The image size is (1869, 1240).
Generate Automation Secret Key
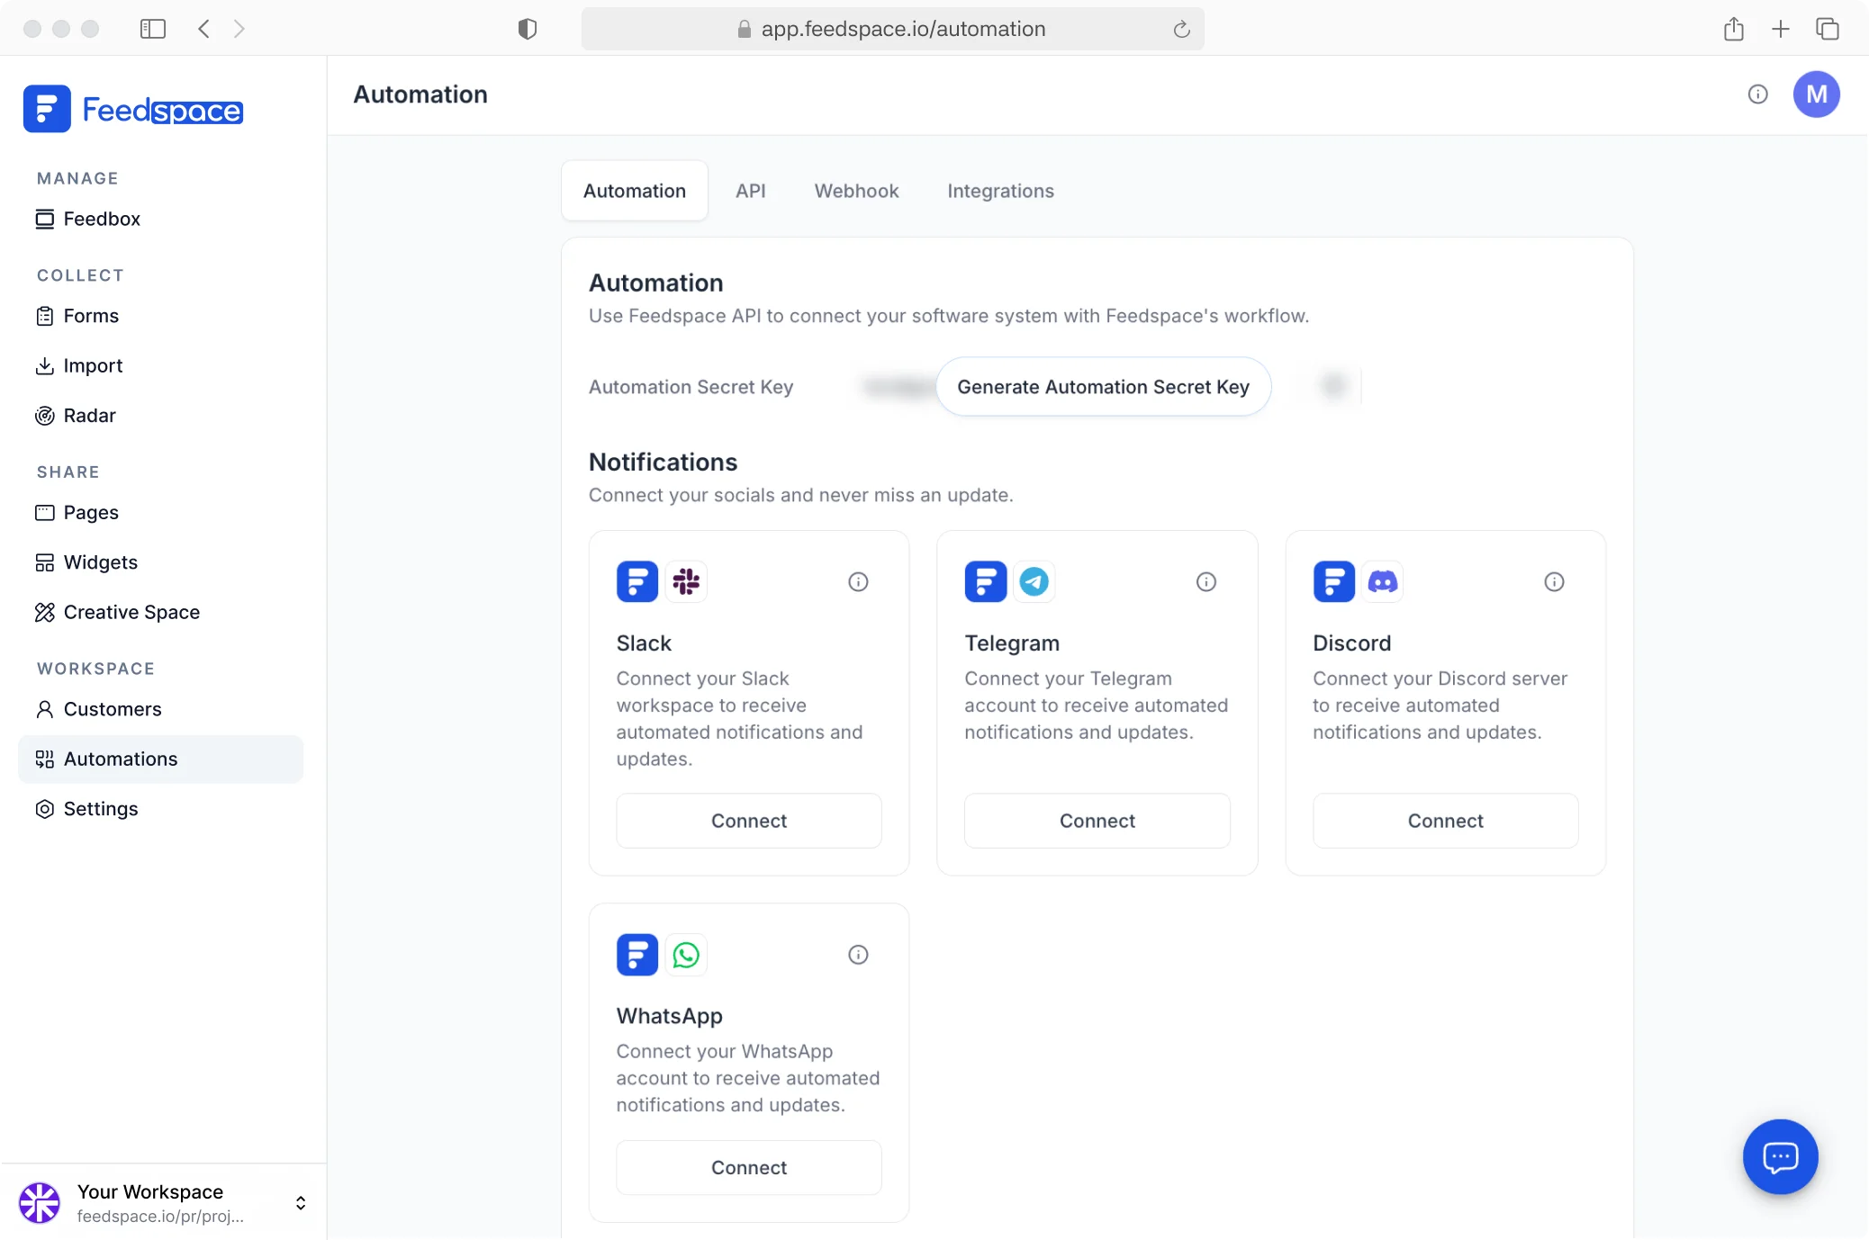coord(1103,387)
